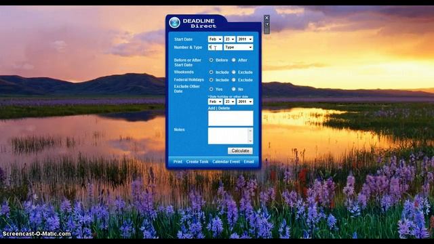The height and width of the screenshot is (244, 434).
Task: Close the Deadline Direct gadget
Action: tap(267, 18)
